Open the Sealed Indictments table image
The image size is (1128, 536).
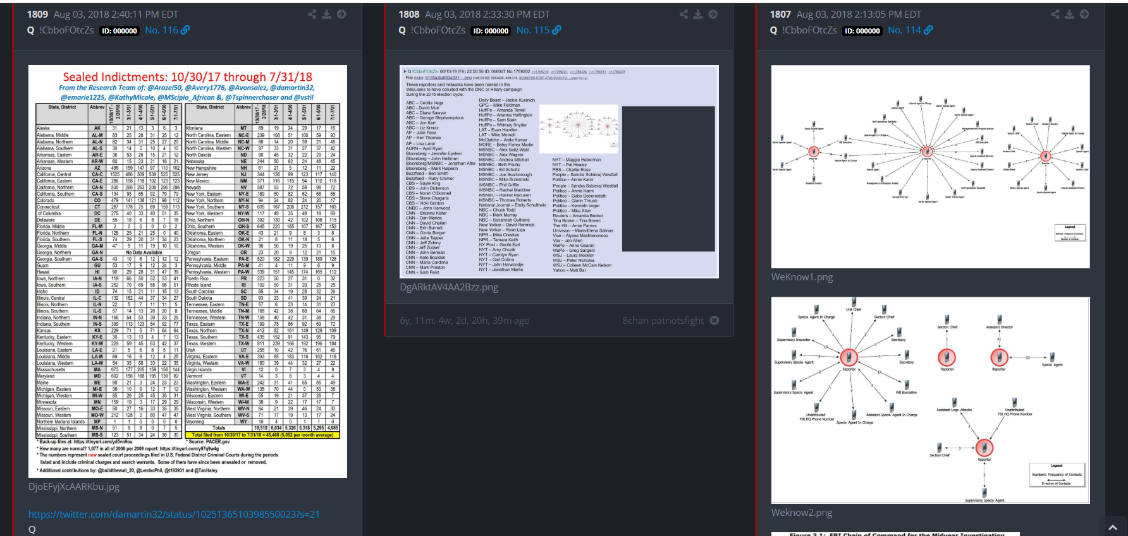(188, 271)
